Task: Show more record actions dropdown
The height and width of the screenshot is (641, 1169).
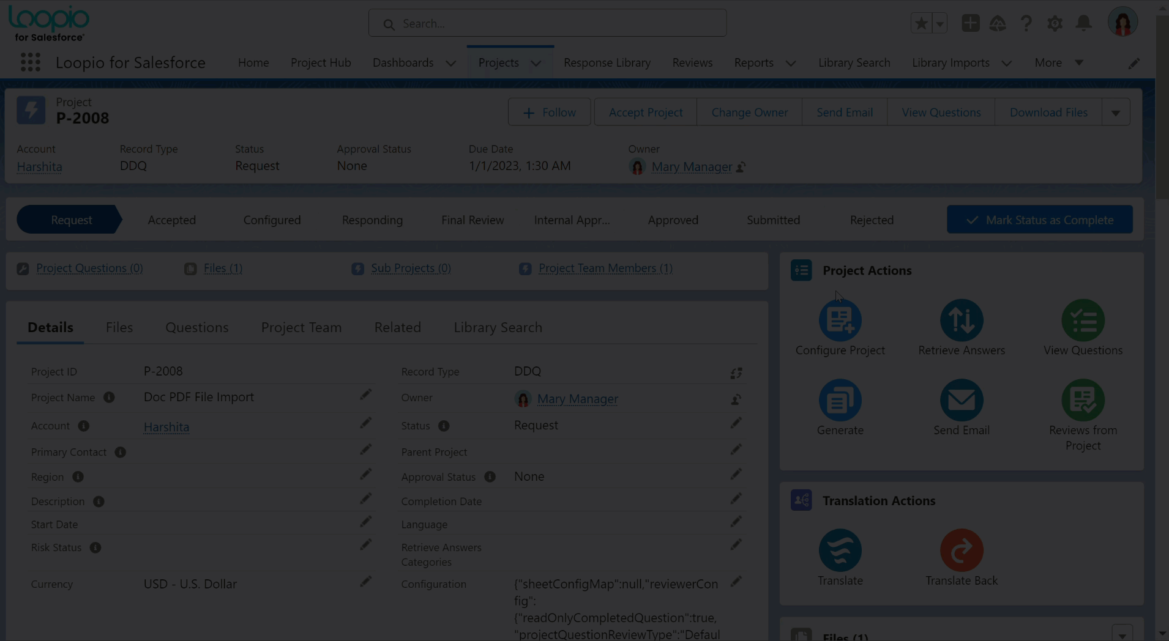Action: pos(1116,113)
